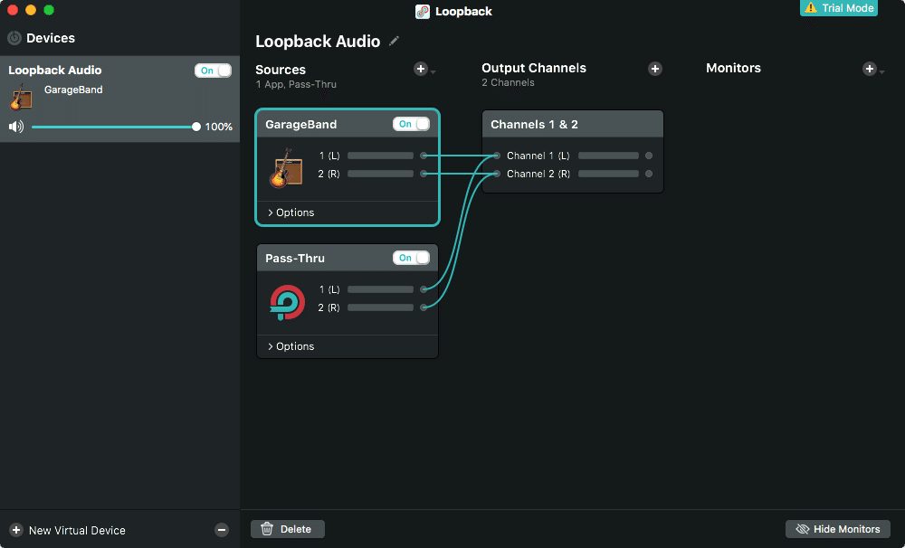Click the '2 Channels' subtitle text
Image resolution: width=905 pixels, height=548 pixels.
(x=508, y=82)
